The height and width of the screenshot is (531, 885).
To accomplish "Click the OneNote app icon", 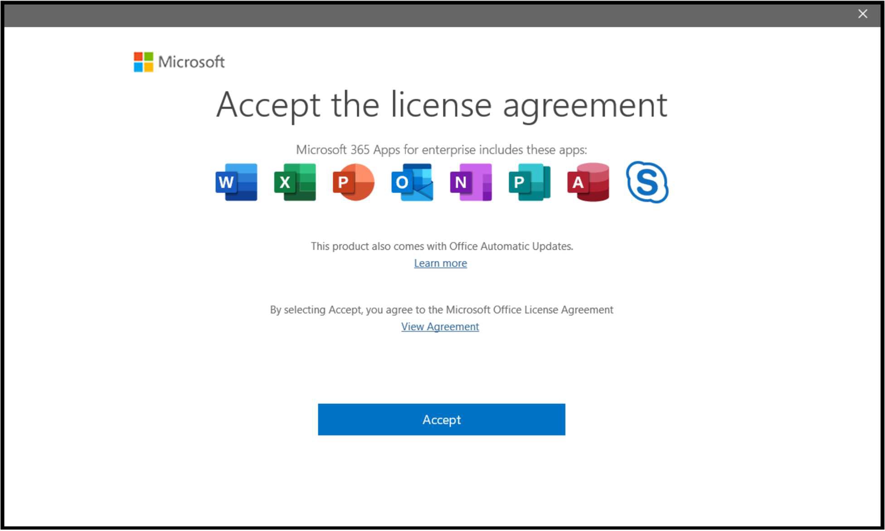I will click(471, 182).
